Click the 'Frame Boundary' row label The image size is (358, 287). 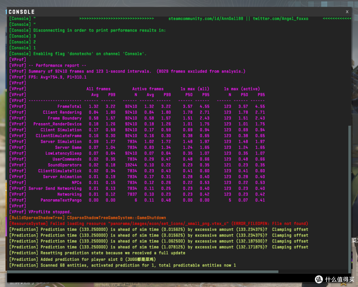pyautogui.click(x=65, y=118)
